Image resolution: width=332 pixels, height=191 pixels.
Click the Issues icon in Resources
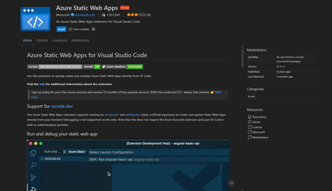(249, 122)
